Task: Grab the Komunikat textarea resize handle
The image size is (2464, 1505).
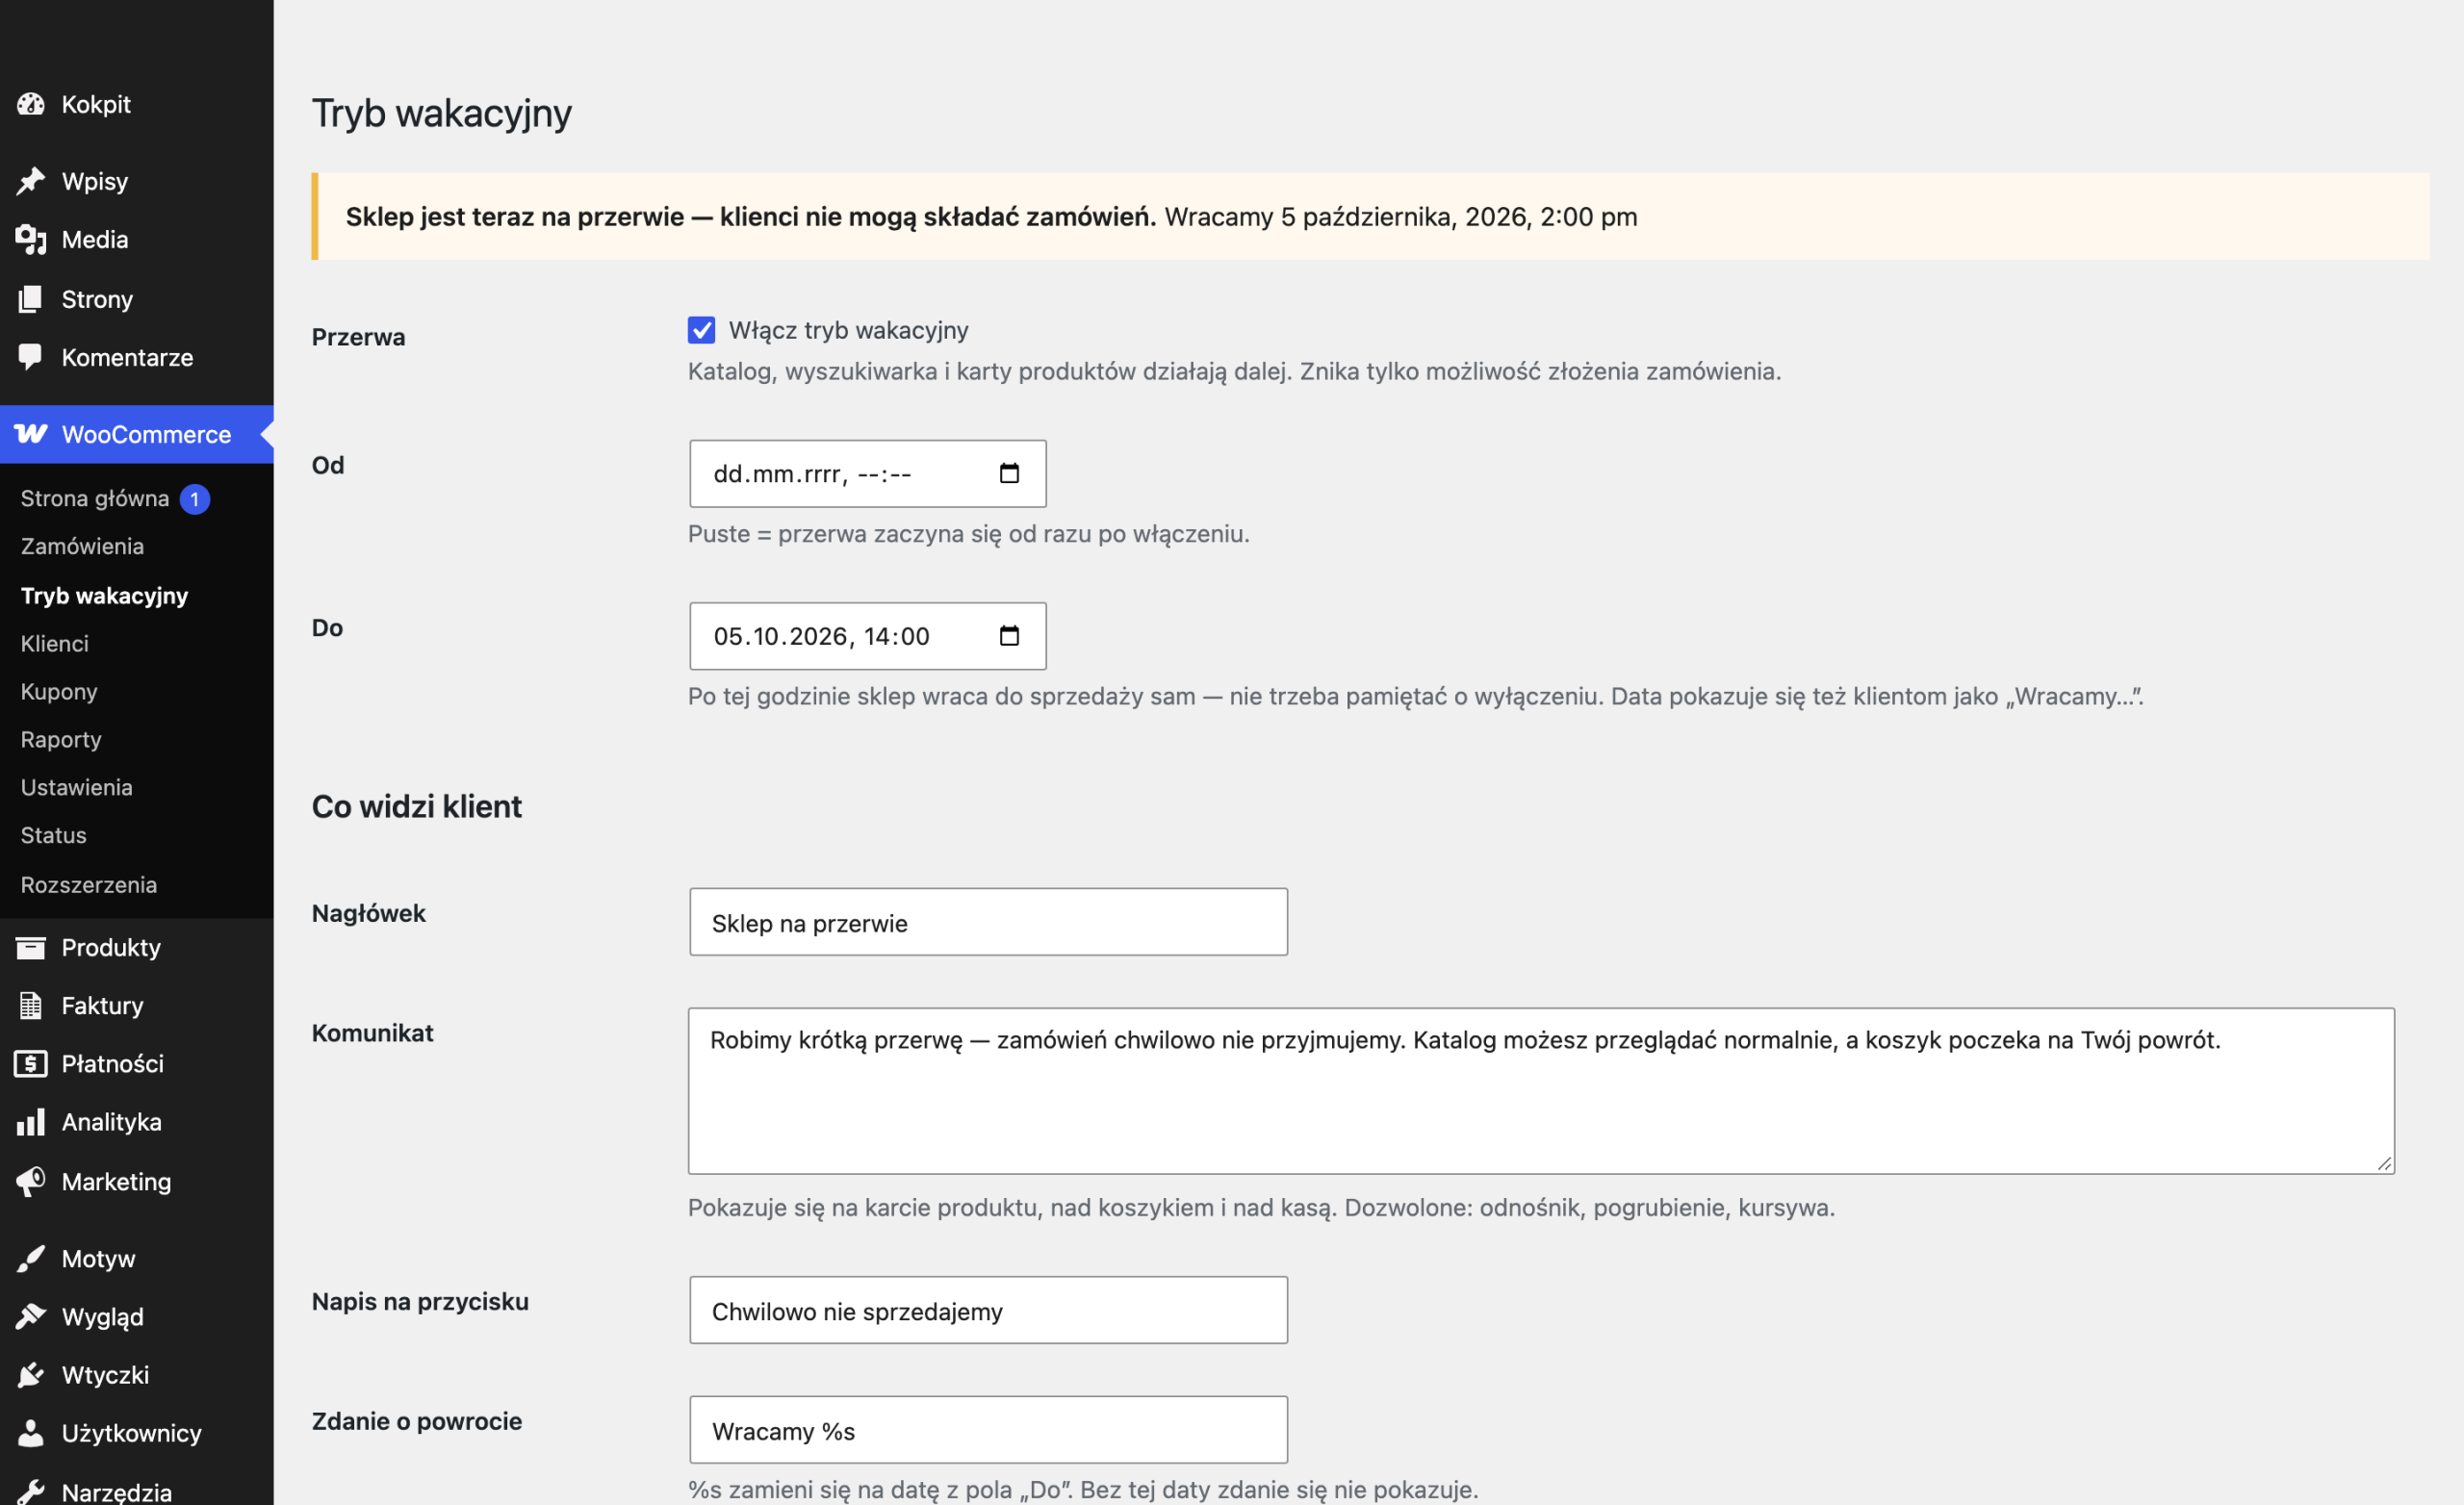Action: pos(2384,1163)
